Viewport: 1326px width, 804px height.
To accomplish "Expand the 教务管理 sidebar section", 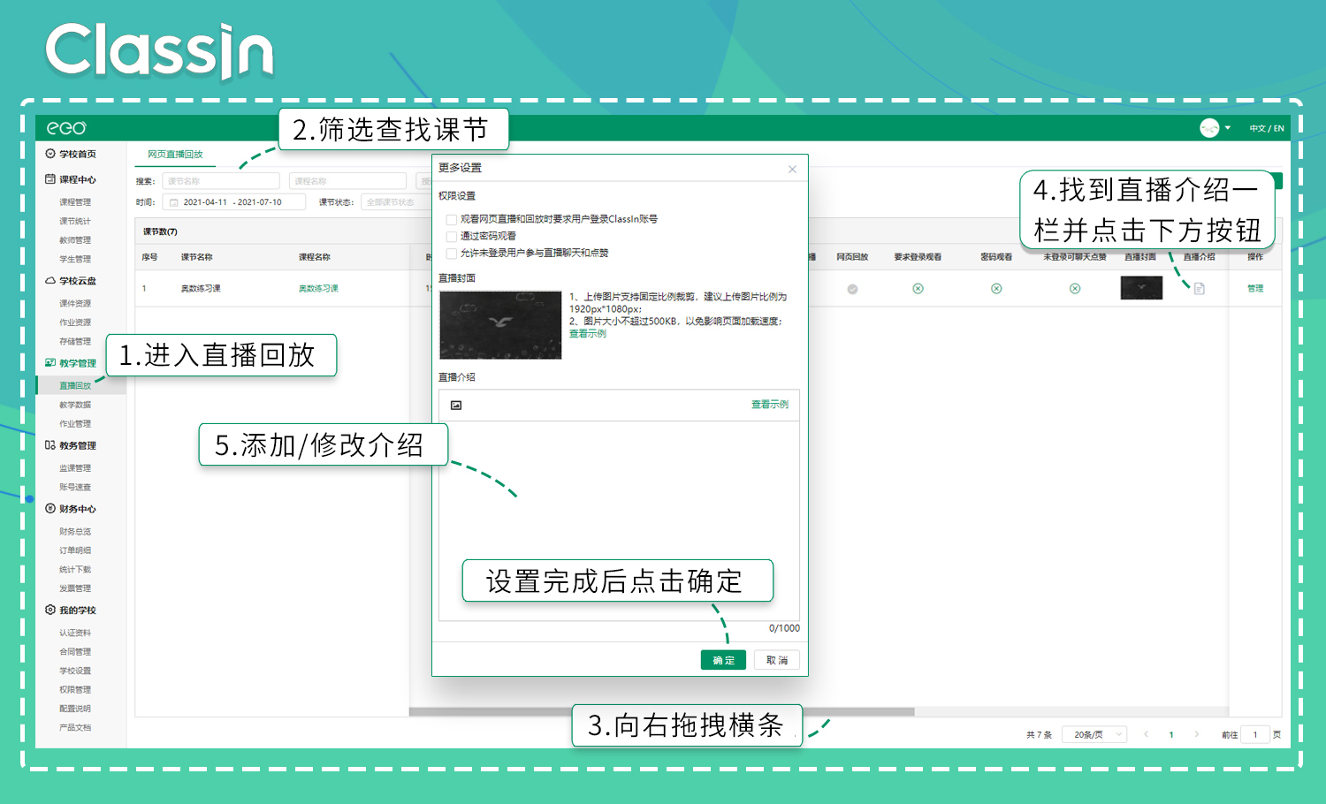I will pos(78,445).
